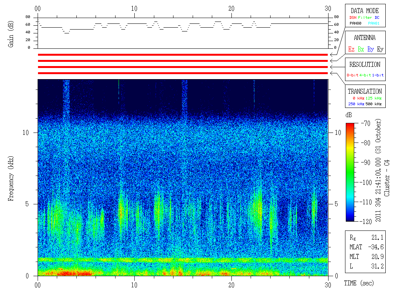Click the -100 value on the color scale
Screen dimensions: 393x295
coord(367,182)
